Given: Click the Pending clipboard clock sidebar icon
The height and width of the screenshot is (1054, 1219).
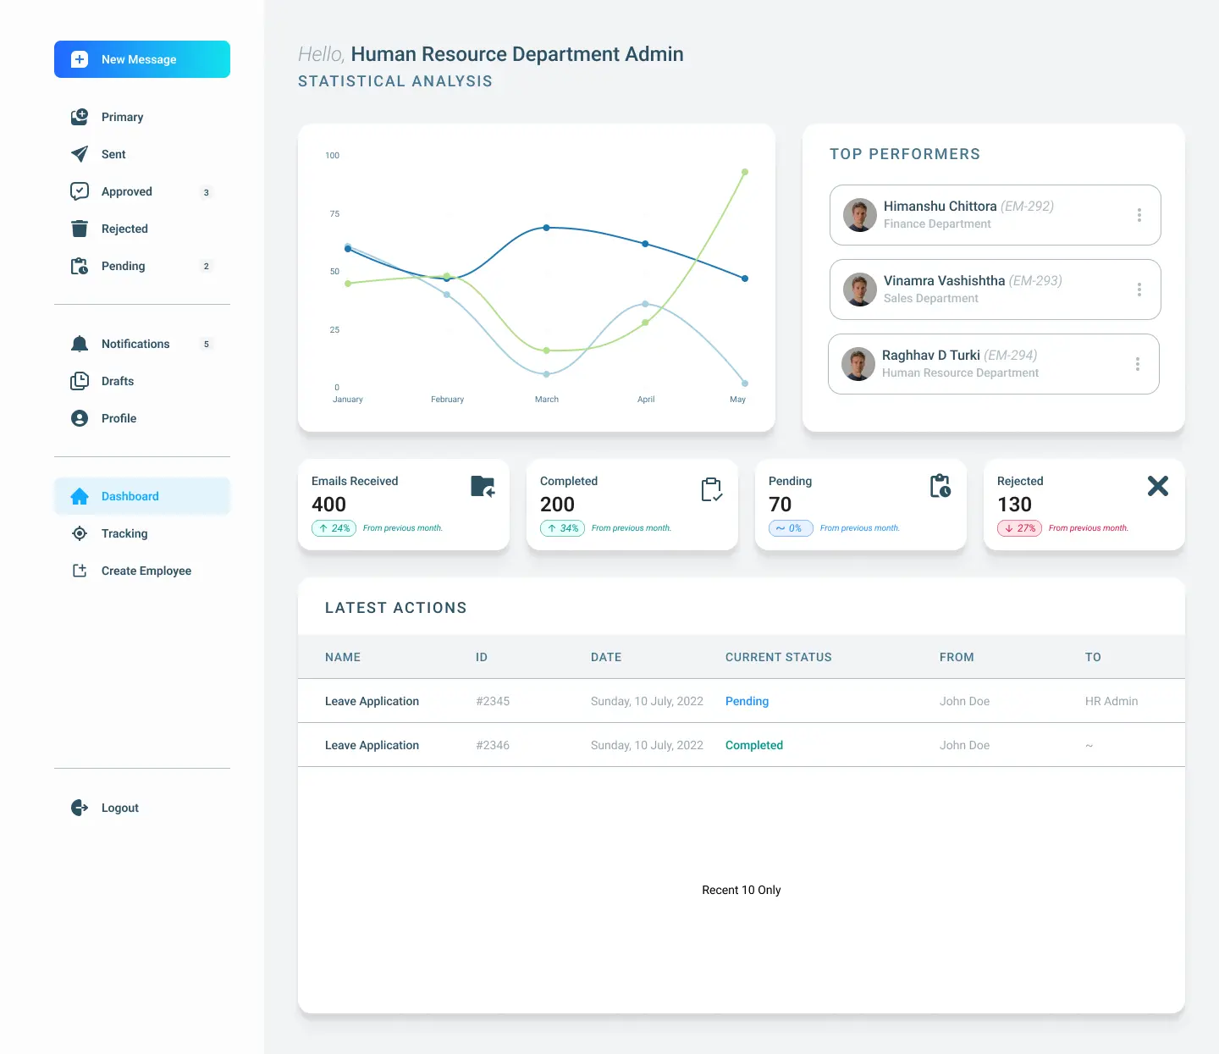Looking at the screenshot, I should (80, 266).
